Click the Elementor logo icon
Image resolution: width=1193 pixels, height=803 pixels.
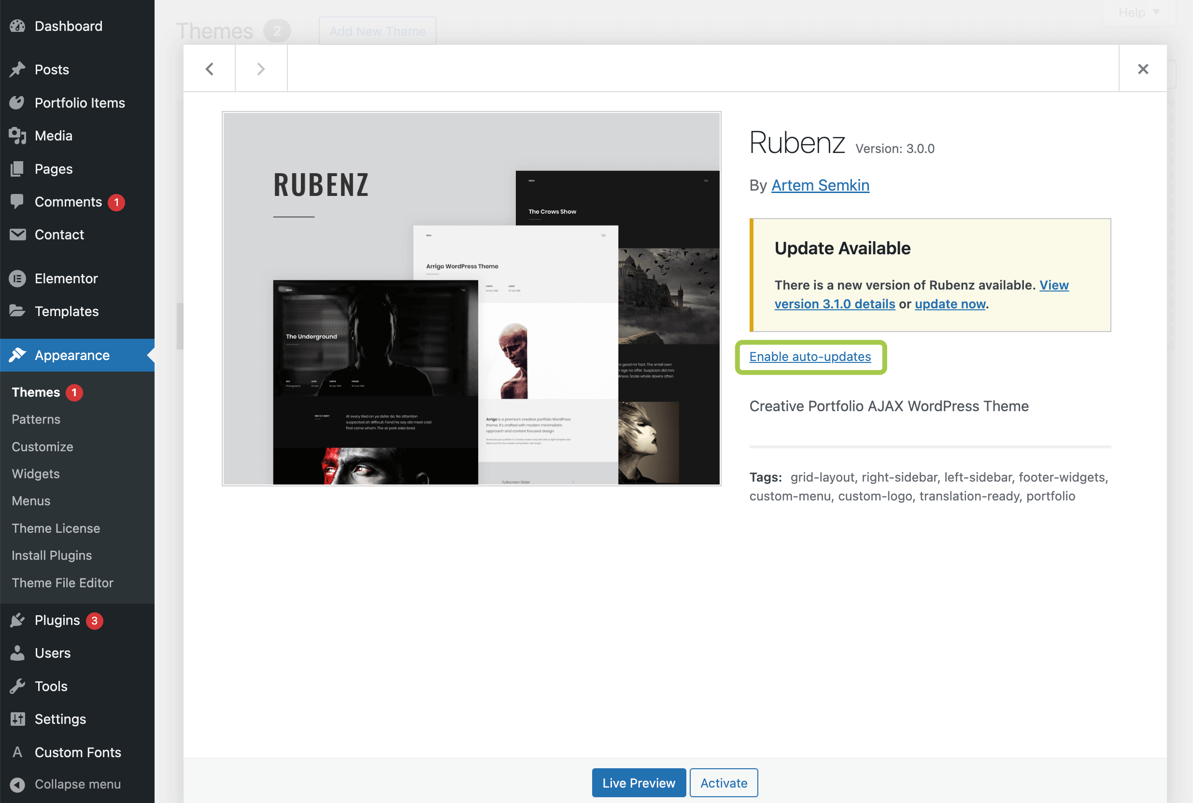[17, 278]
